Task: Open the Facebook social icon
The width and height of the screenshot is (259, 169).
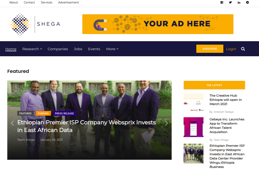Action: 222,2
